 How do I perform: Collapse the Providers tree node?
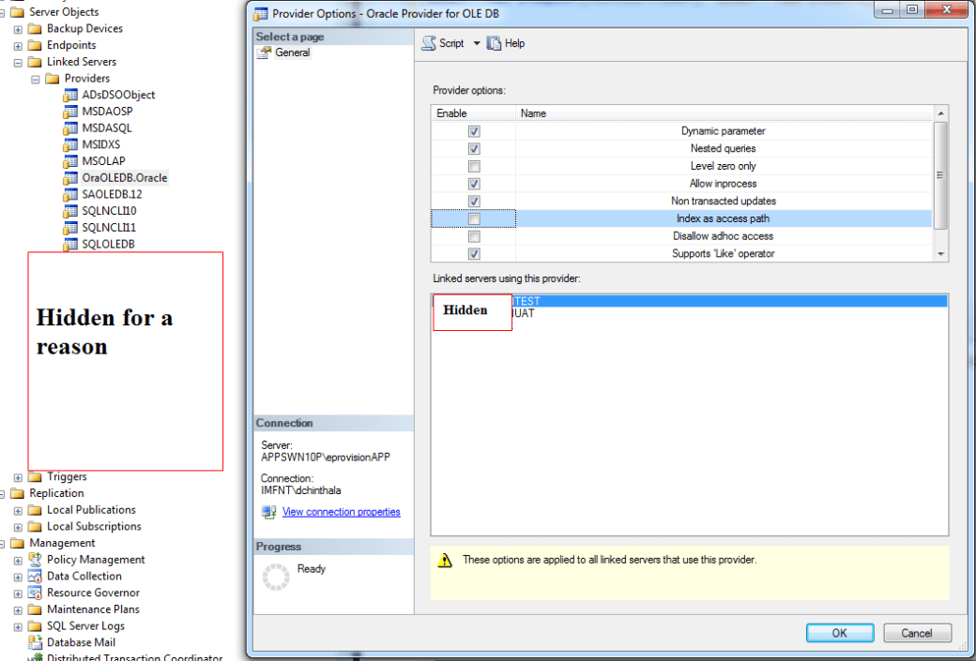click(x=36, y=79)
